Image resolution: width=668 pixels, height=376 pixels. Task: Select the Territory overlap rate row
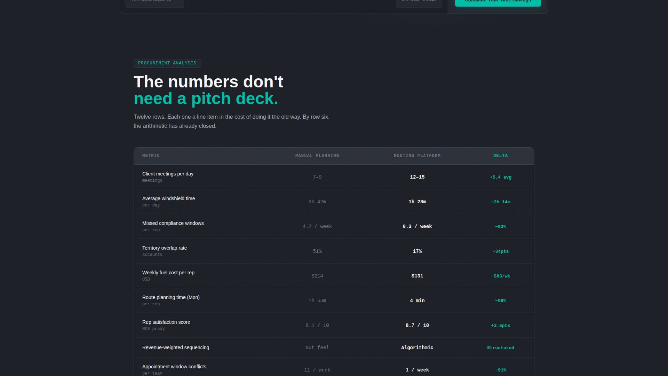(x=334, y=251)
